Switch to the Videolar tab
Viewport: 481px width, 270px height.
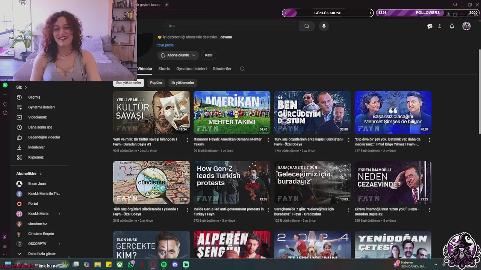[145, 69]
